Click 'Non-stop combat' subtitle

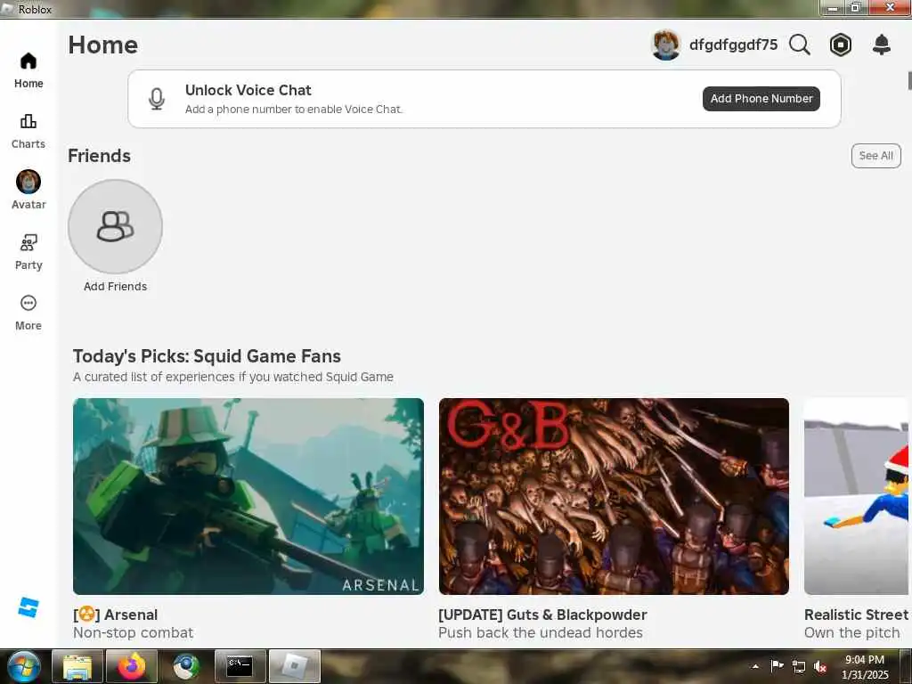[x=134, y=633]
